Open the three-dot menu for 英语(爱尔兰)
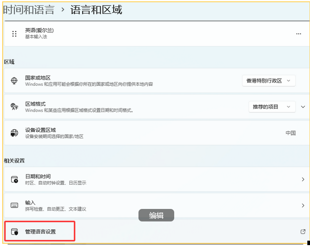The image size is (310, 246). pos(298,34)
